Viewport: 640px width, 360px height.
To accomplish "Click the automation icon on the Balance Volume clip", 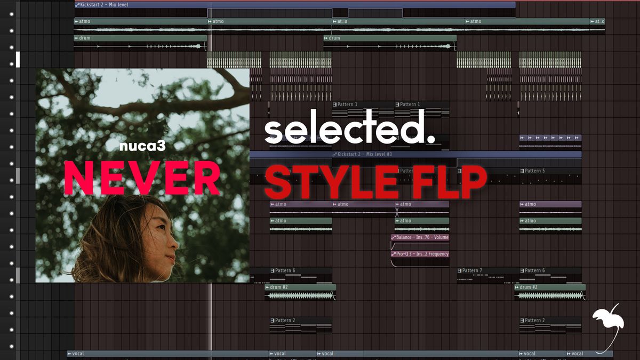I will [393, 237].
